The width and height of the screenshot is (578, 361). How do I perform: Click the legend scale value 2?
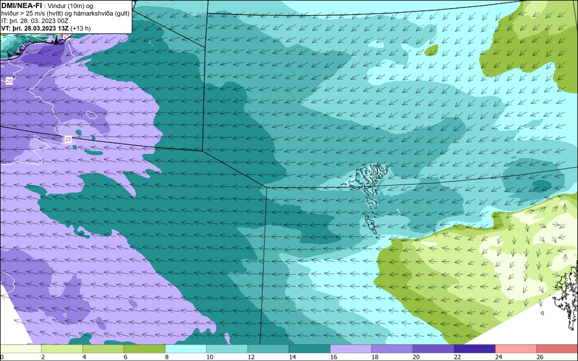pos(43,357)
